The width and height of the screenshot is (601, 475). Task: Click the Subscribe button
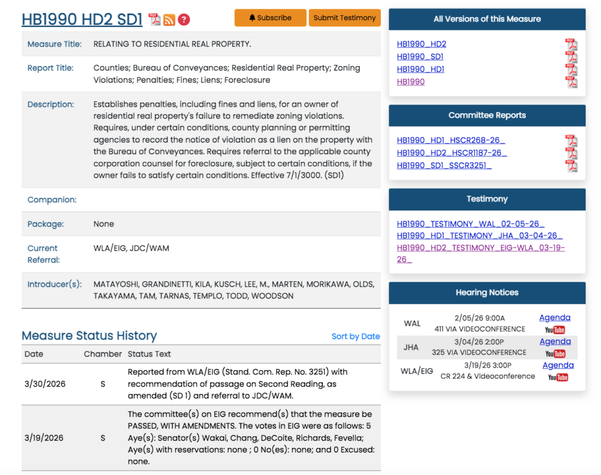point(271,18)
